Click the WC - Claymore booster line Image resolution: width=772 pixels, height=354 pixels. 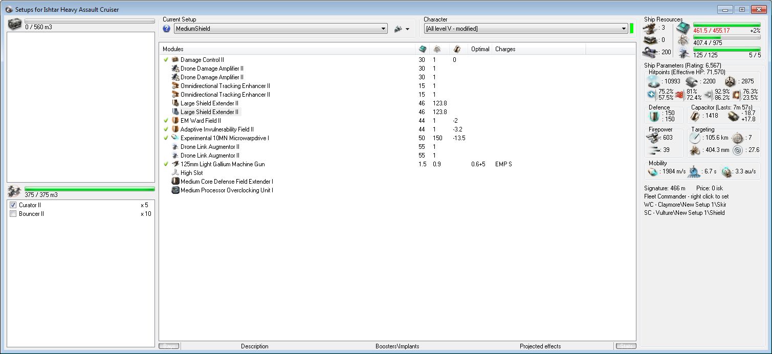(x=685, y=205)
